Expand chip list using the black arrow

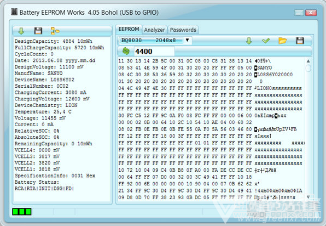pyautogui.click(x=187, y=40)
